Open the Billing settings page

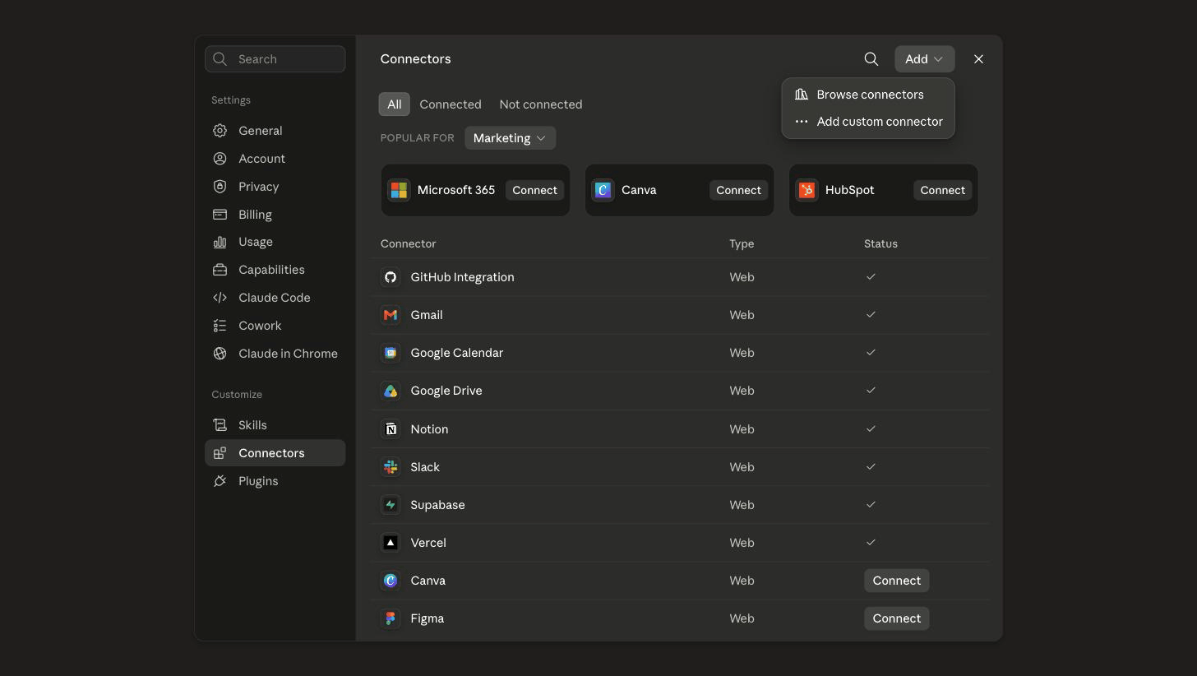[275, 215]
